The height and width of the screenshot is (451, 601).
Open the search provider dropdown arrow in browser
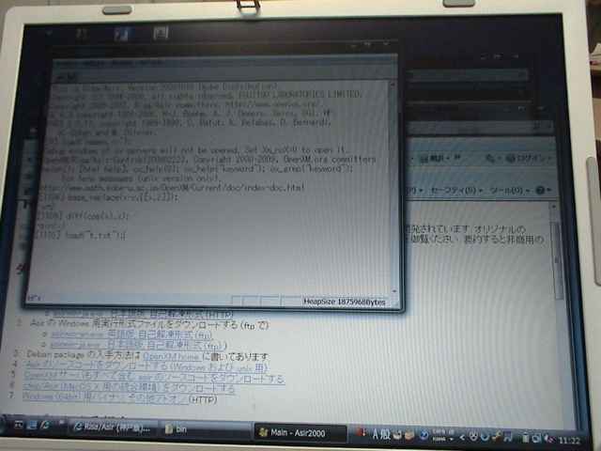pyautogui.click(x=548, y=127)
